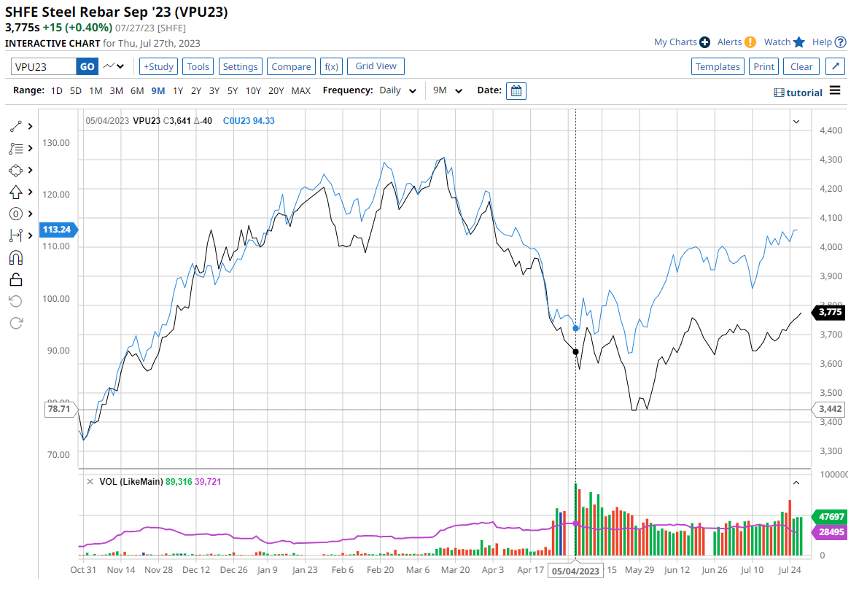Viewport: 859px width, 589px height.
Task: Click the +Study button
Action: coord(158,66)
